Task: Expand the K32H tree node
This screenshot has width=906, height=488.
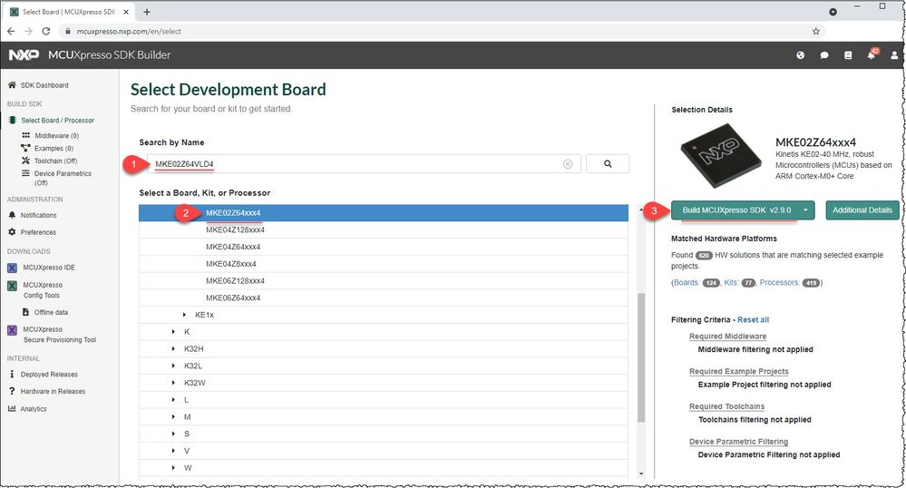Action: tap(173, 348)
